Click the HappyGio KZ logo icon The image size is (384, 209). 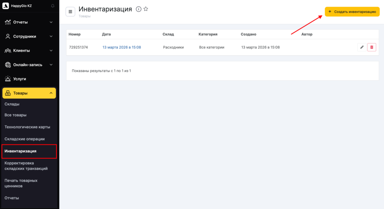tap(6, 6)
